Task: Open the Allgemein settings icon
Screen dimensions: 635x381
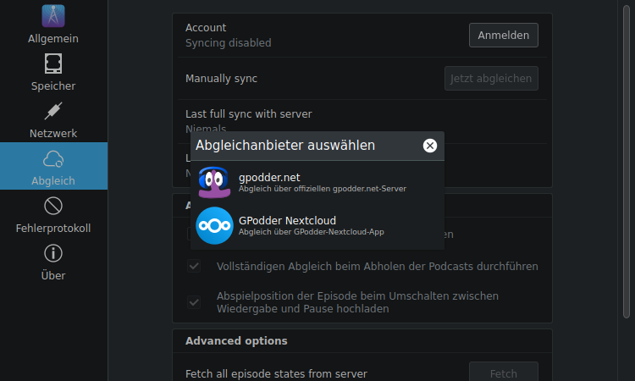Action: pyautogui.click(x=53, y=16)
